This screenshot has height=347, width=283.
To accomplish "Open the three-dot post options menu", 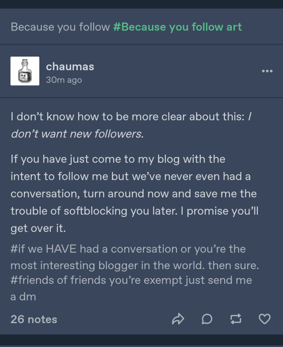I will [x=267, y=71].
